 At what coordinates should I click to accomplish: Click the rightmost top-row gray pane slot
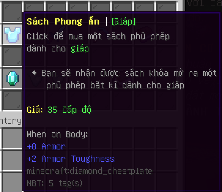166,7
